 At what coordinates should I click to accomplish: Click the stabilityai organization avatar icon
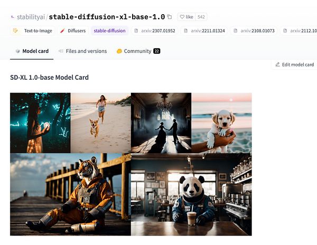point(13,17)
